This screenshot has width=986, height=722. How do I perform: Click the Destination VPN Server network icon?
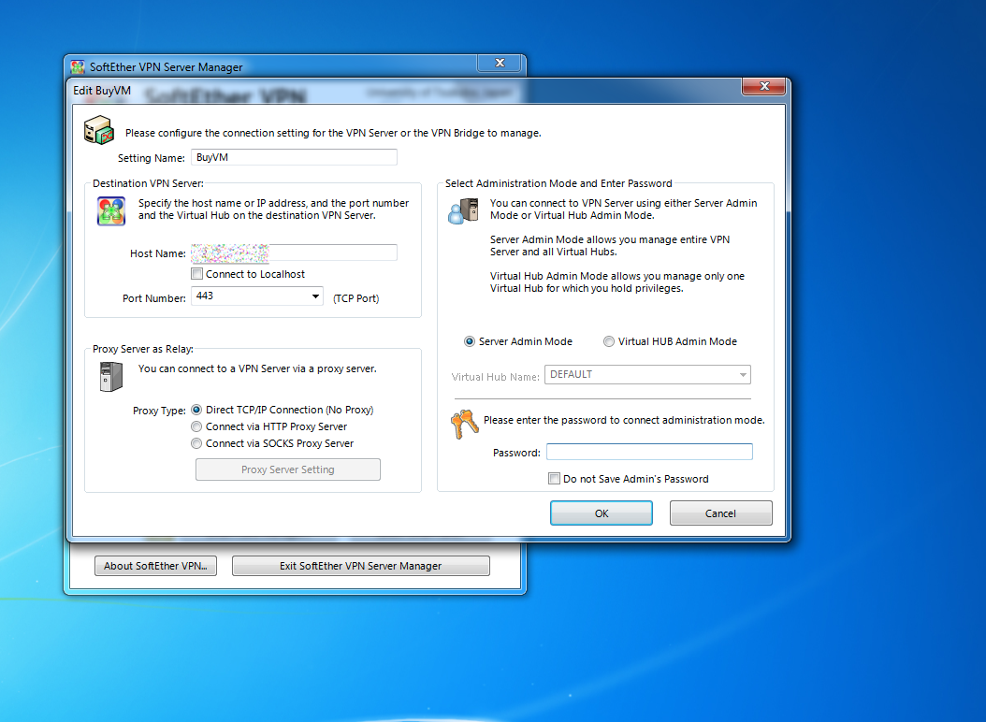tap(111, 211)
